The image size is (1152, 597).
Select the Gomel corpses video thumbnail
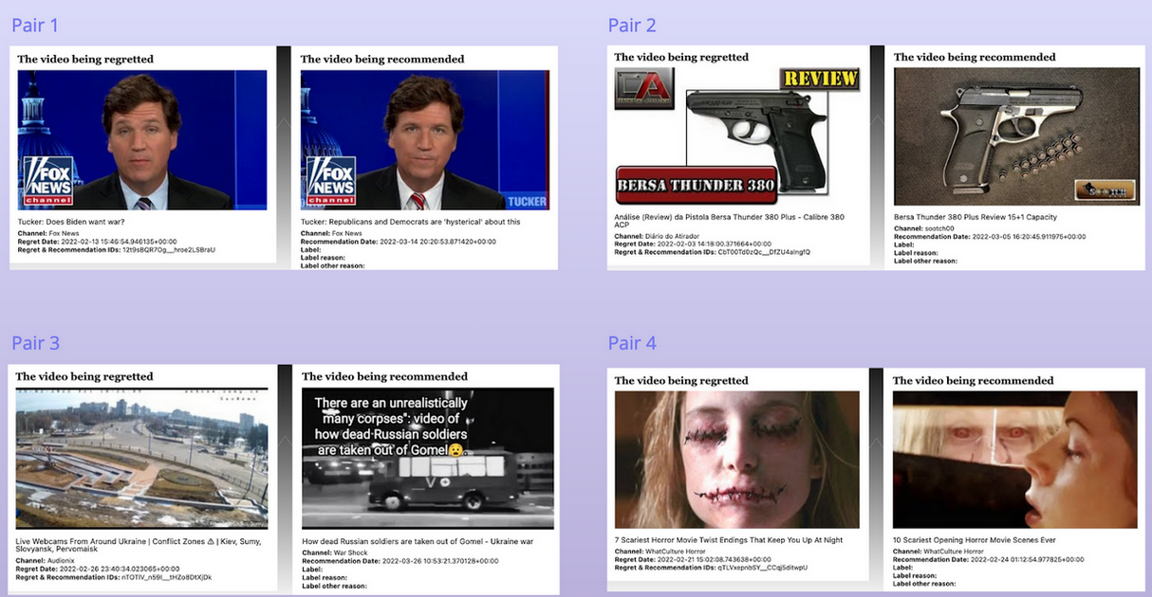pos(428,458)
